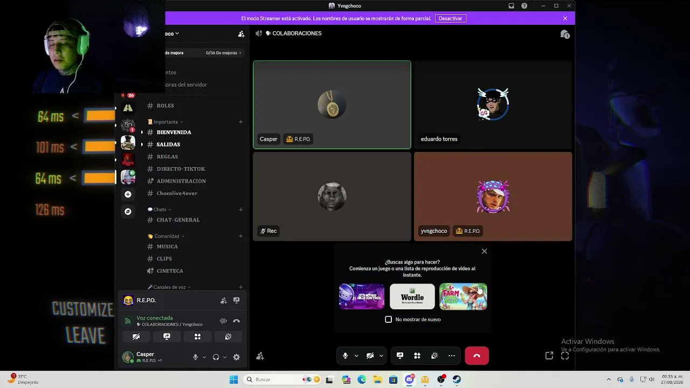Open more options in the call bar

(452, 356)
